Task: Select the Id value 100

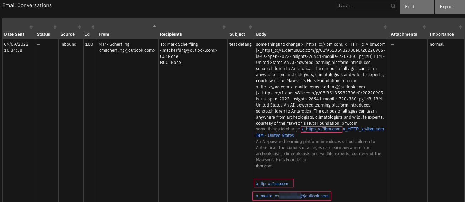Action: (x=89, y=44)
